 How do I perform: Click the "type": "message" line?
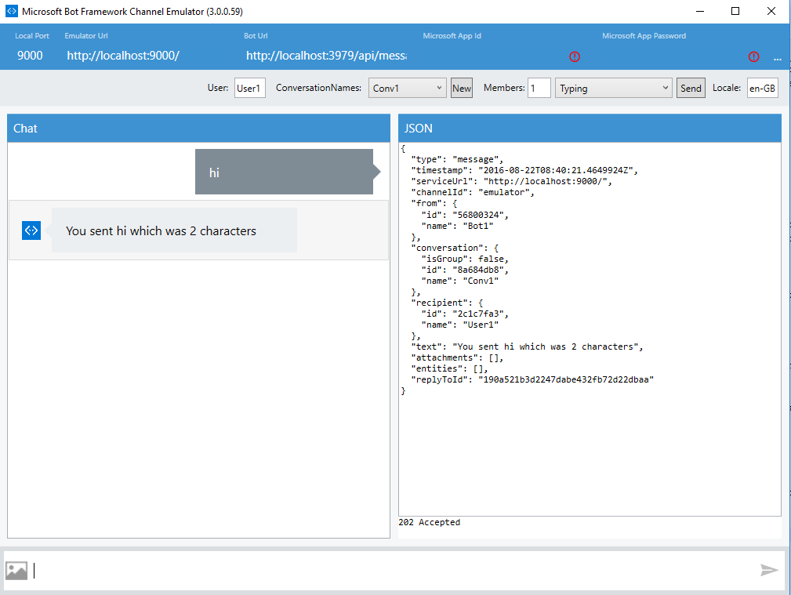[x=458, y=159]
